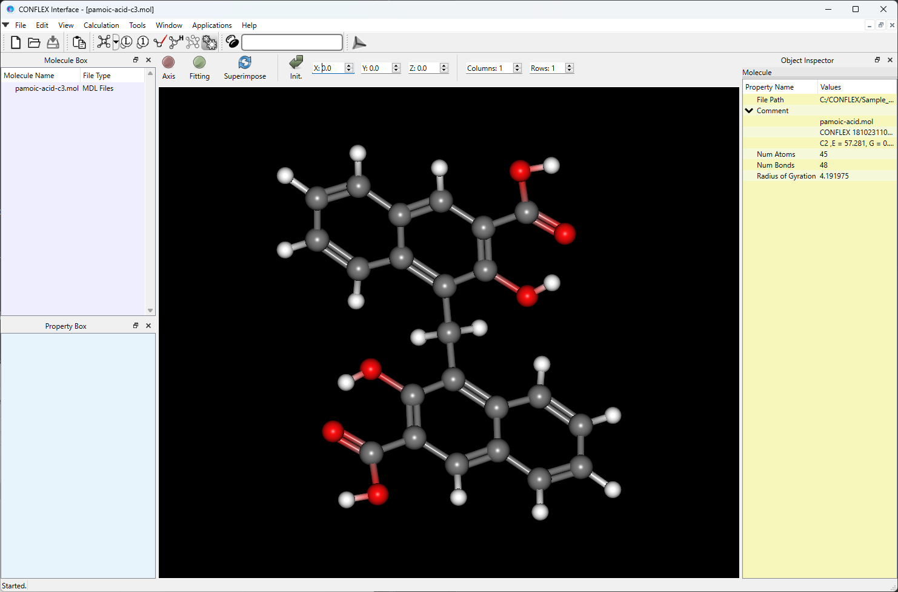Select the add hydrogens tool icon

[176, 42]
